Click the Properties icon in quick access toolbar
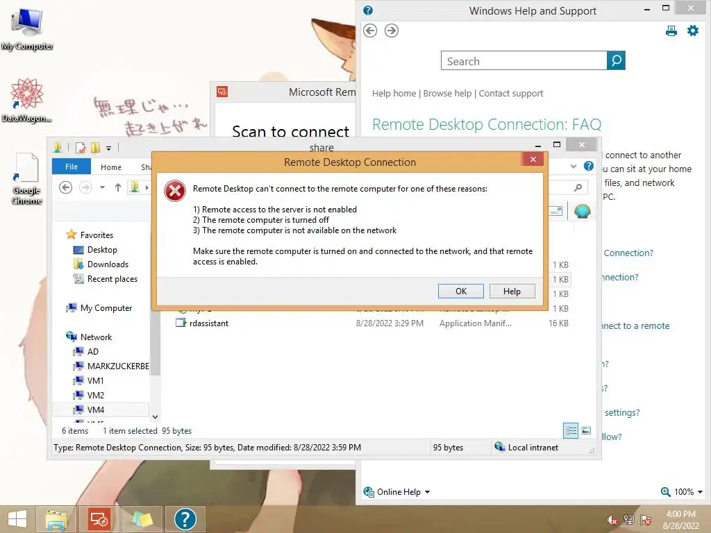This screenshot has height=533, width=711. [81, 147]
